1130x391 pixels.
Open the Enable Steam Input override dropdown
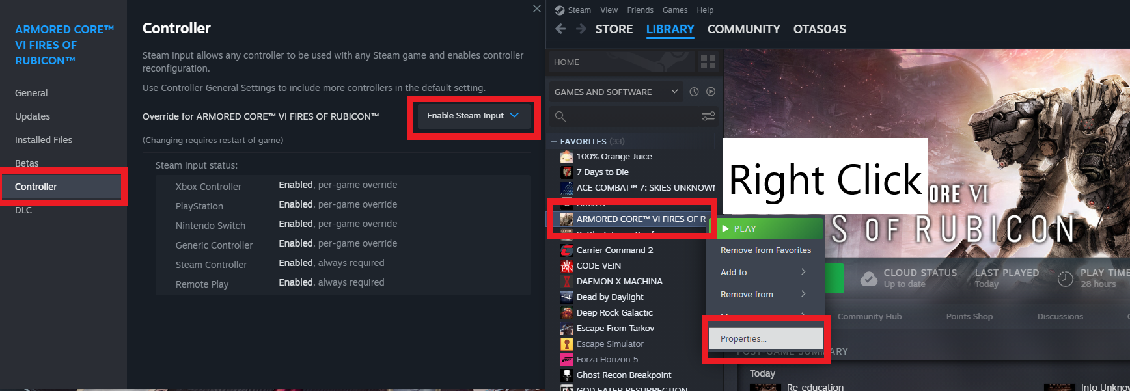tap(473, 115)
